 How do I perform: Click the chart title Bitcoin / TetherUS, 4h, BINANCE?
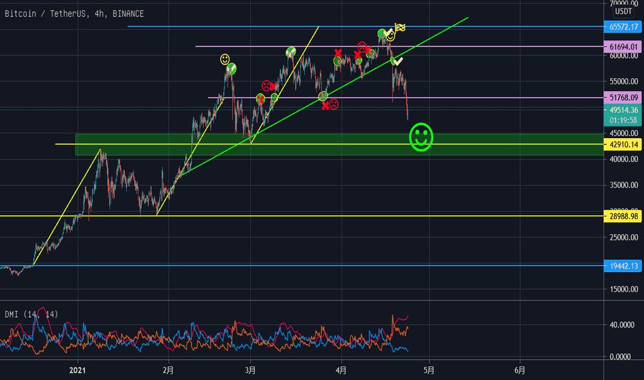click(75, 14)
